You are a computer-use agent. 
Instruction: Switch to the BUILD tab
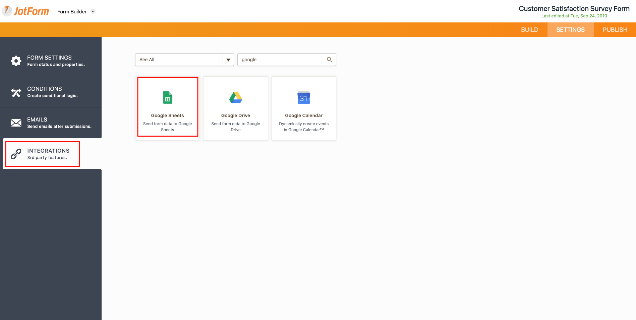pyautogui.click(x=530, y=30)
